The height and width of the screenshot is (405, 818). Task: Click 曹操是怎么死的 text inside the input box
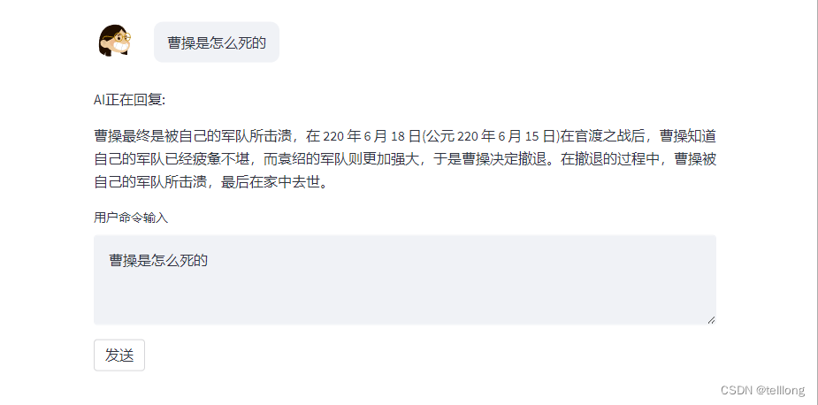[x=158, y=260]
